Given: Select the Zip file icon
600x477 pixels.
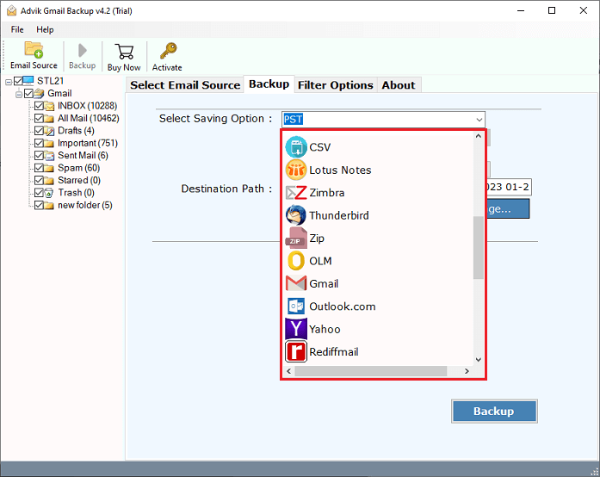Looking at the screenshot, I should [x=296, y=238].
